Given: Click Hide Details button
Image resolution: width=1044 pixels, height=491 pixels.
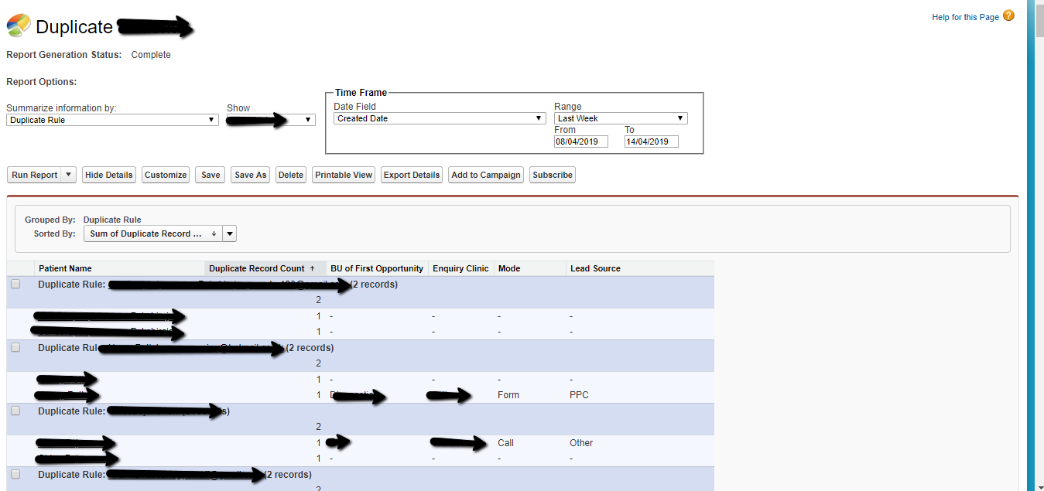Looking at the screenshot, I should (x=109, y=175).
